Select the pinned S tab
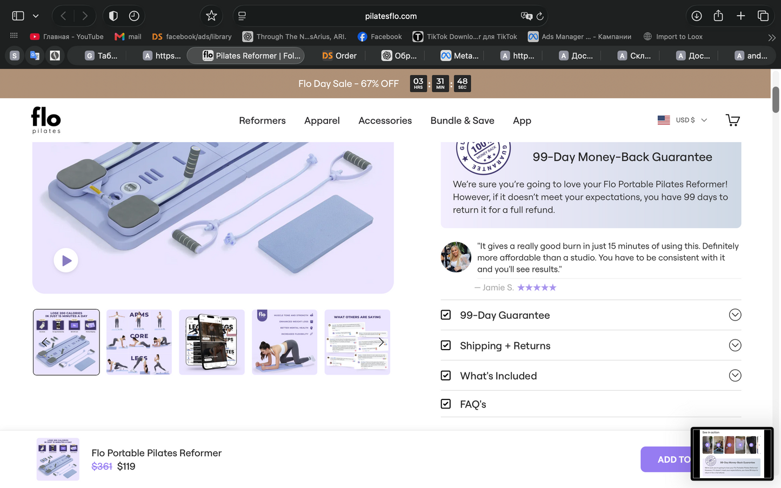Screen dimensions: 781x488 [15, 55]
